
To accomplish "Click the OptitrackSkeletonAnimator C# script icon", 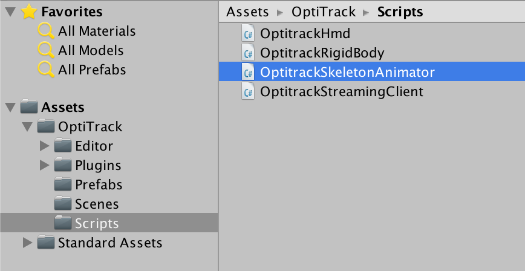I will coord(248,72).
